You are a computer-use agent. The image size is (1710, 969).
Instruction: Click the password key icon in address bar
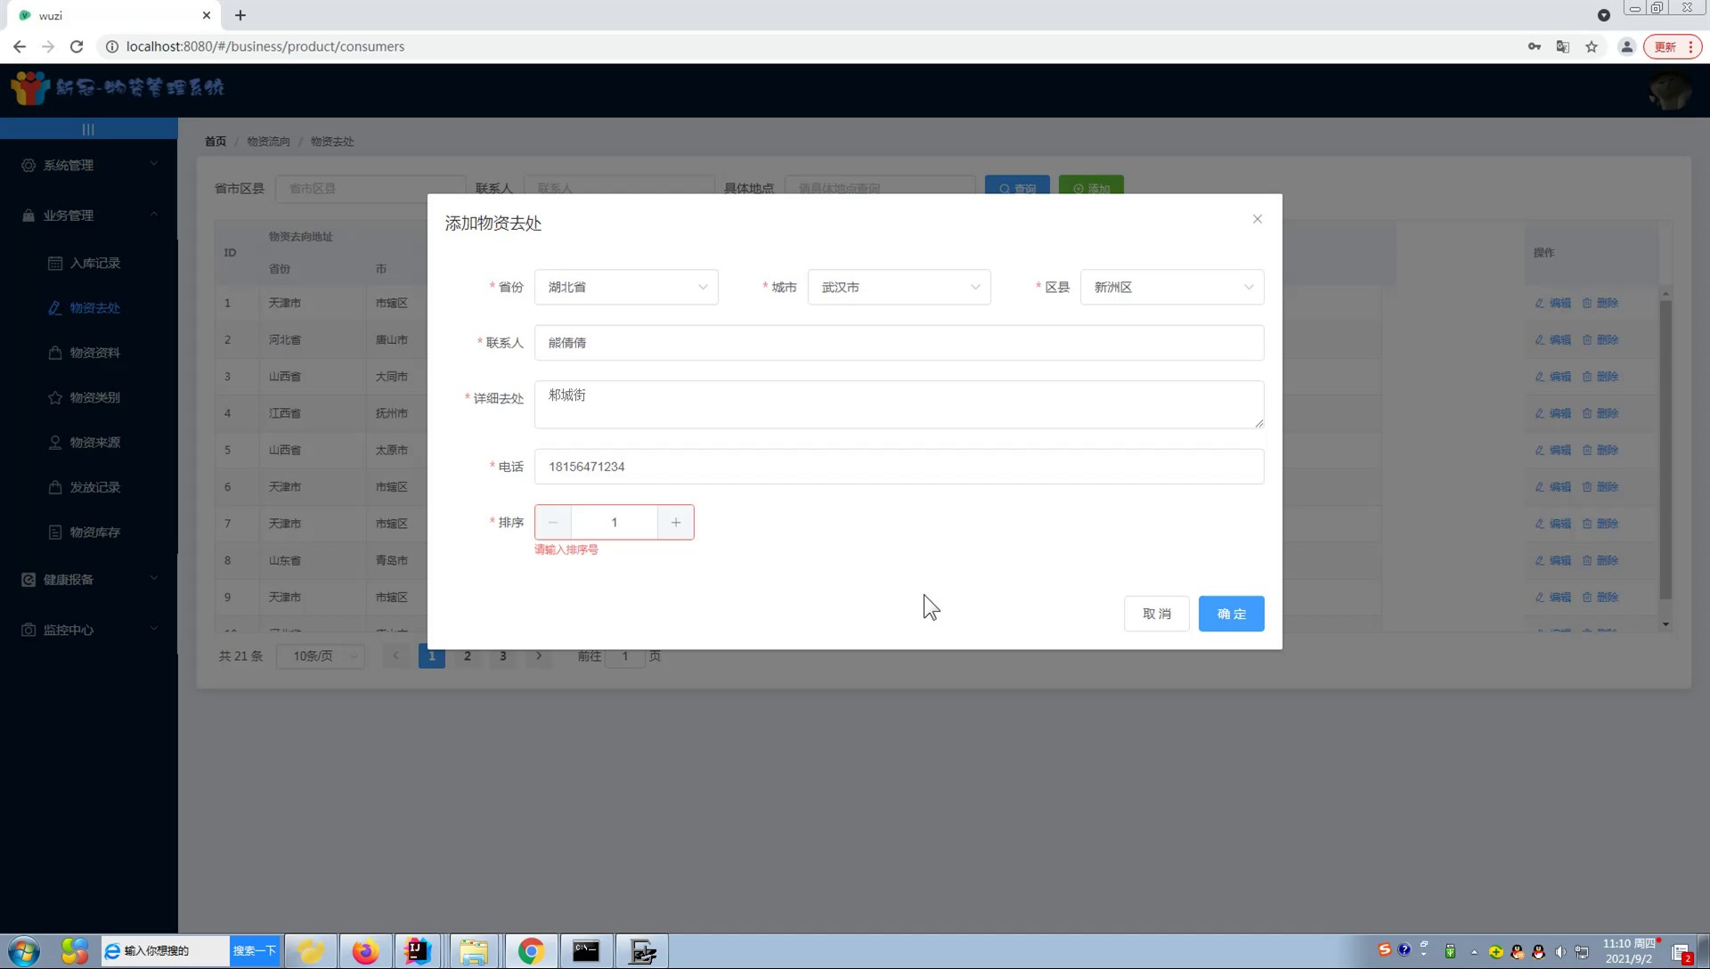point(1534,46)
